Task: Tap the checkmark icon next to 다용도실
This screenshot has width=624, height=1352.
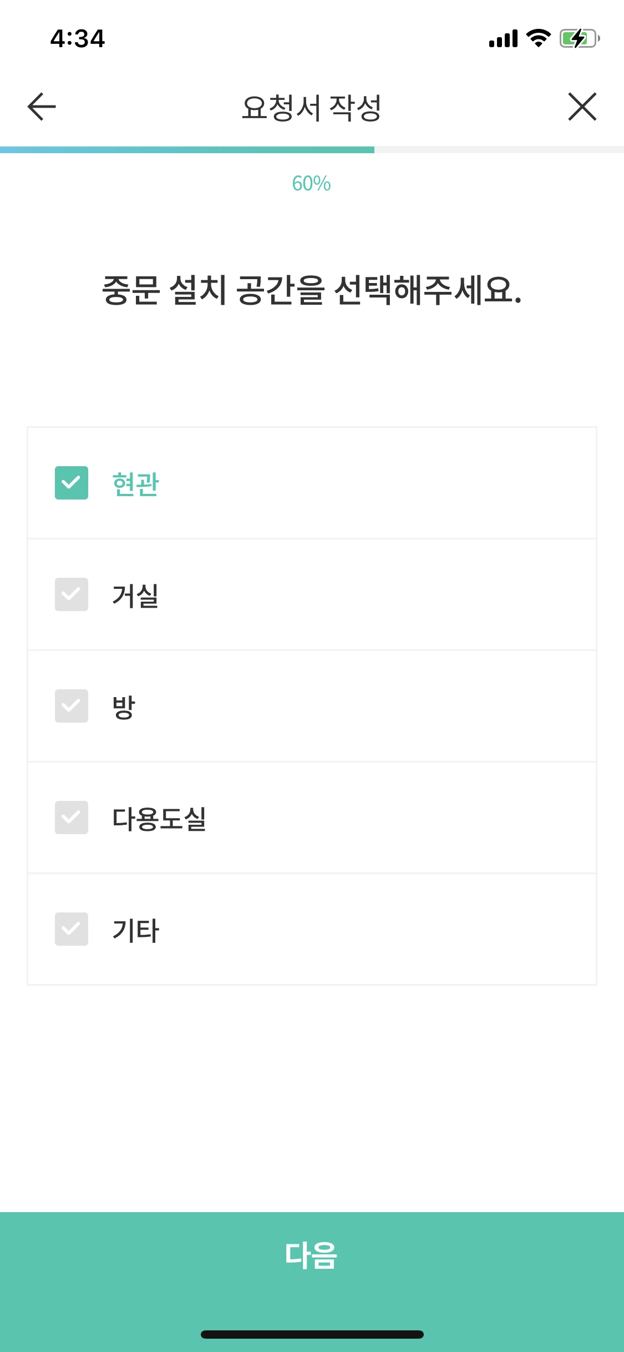Action: click(72, 818)
